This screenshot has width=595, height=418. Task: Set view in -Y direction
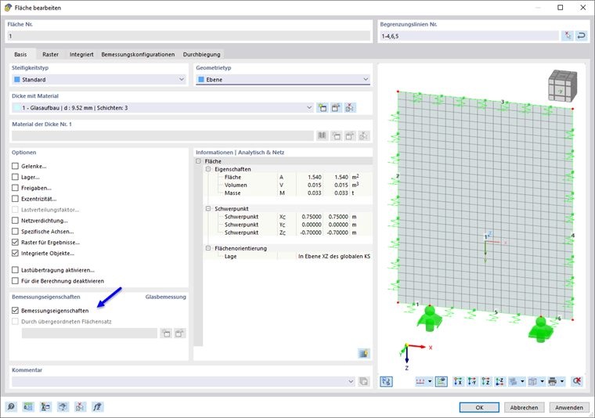[472, 381]
